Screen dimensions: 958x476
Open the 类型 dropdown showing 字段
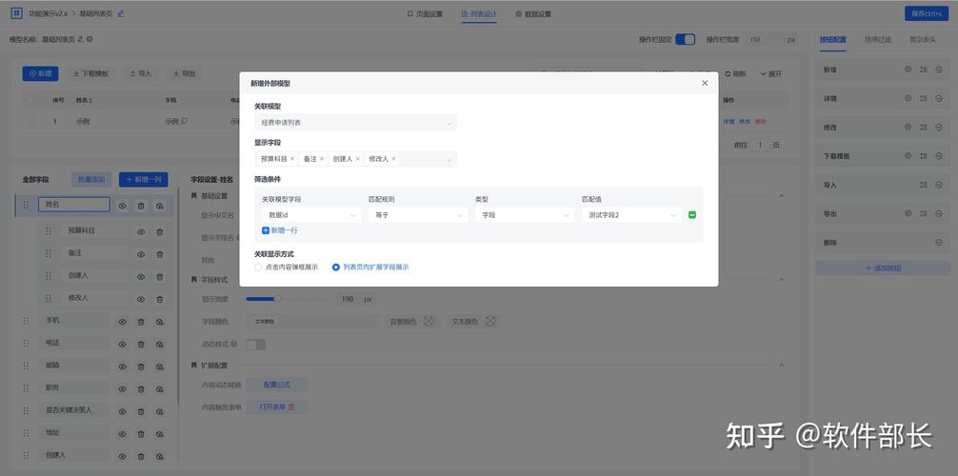(525, 215)
